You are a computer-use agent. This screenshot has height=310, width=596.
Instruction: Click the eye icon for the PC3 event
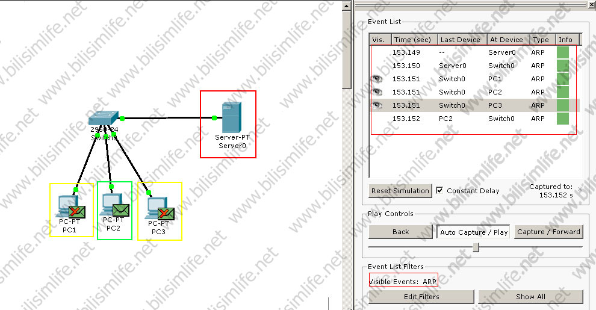(x=377, y=105)
